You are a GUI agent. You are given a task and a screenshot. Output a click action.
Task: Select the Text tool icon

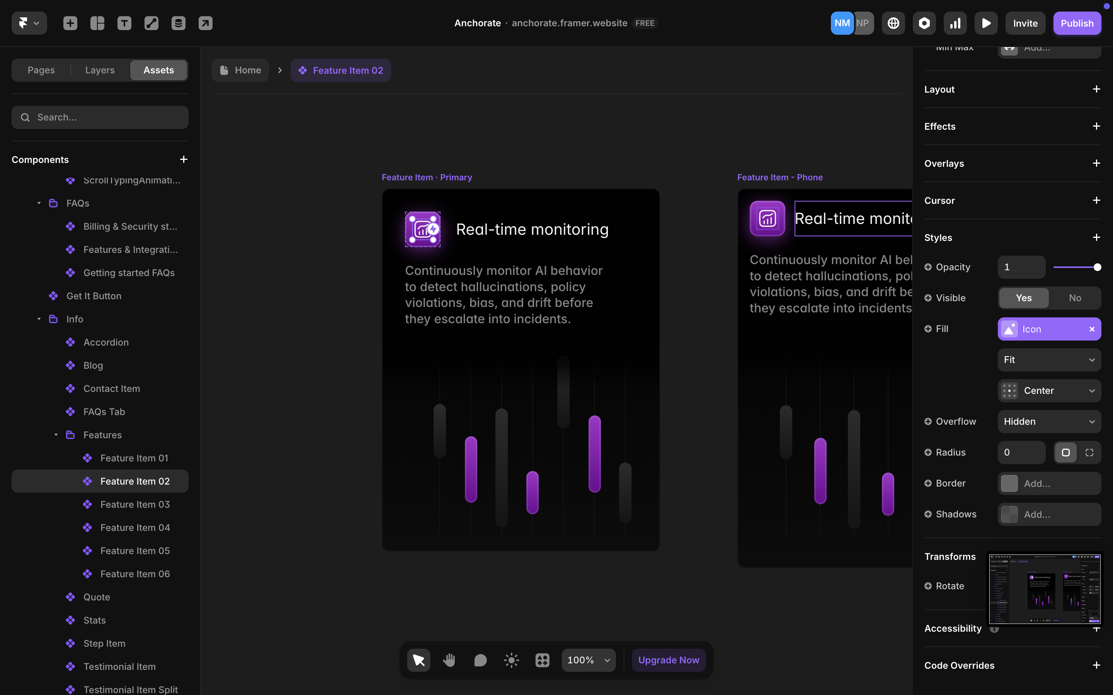pos(124,23)
